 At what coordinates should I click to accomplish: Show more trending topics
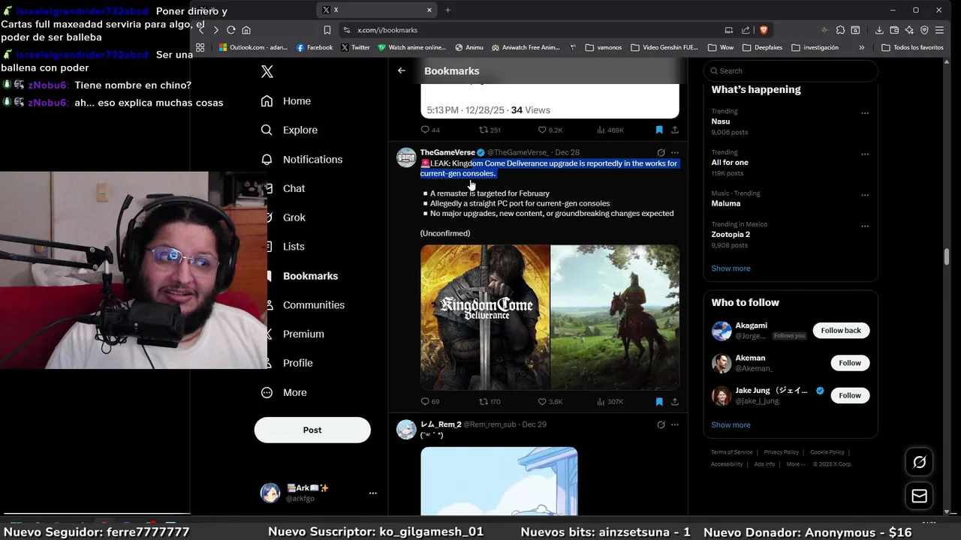[x=731, y=268]
